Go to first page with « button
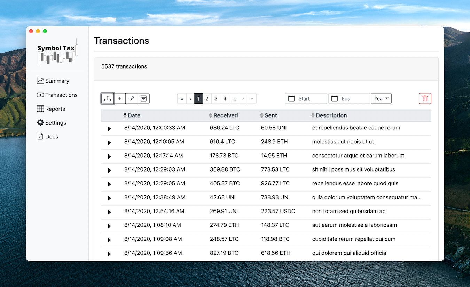The width and height of the screenshot is (470, 287). pos(182,98)
